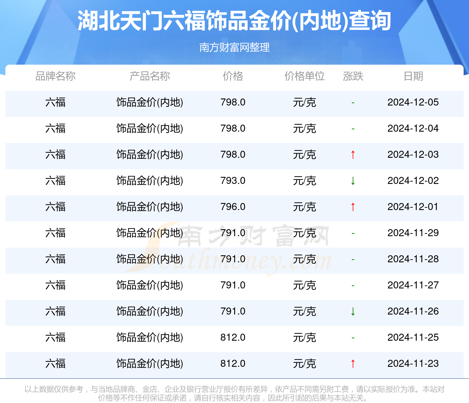This screenshot has width=469, height=403.
Task: Click 饰品金价(内地) in the 2024-11-23 row
Action: point(150,363)
